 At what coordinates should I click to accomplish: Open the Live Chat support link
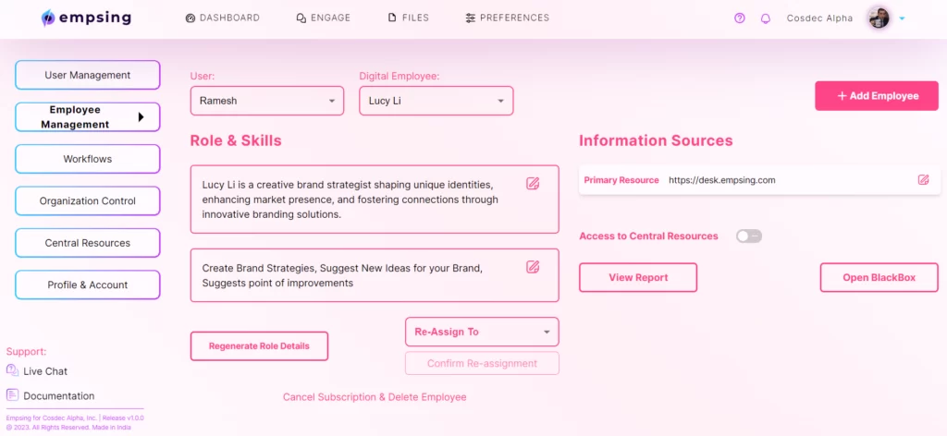(45, 371)
